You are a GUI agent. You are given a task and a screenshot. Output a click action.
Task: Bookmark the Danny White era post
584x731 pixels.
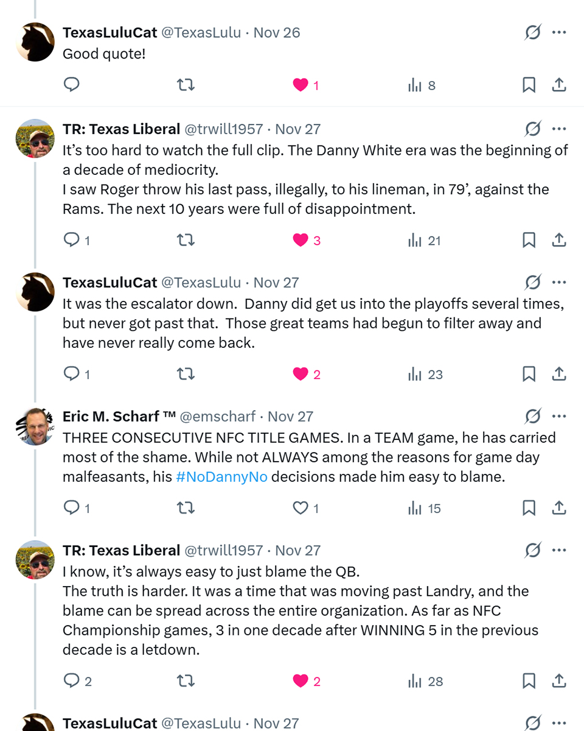[529, 241]
